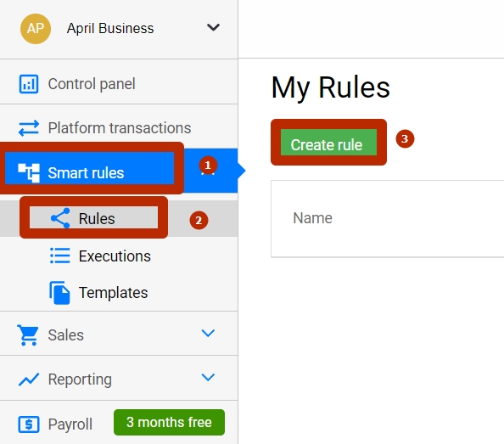The width and height of the screenshot is (504, 444).
Task: Select the Smart rules menu
Action: (x=86, y=172)
